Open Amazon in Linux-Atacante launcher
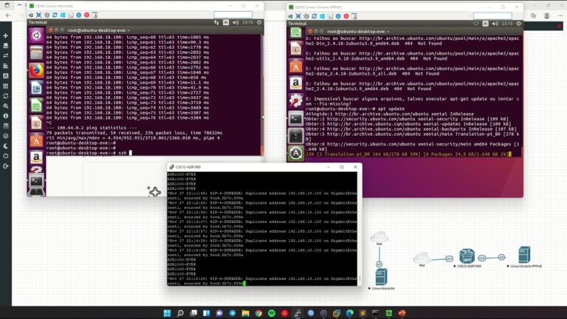 pyautogui.click(x=36, y=157)
